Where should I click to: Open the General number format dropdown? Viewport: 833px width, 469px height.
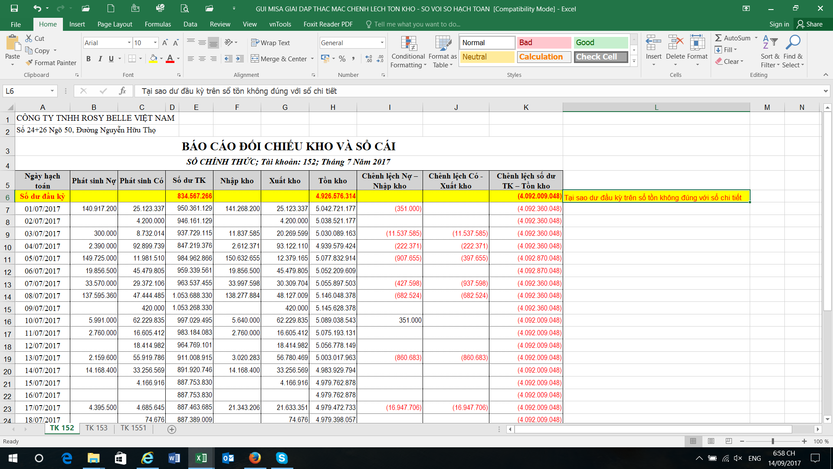coord(382,43)
